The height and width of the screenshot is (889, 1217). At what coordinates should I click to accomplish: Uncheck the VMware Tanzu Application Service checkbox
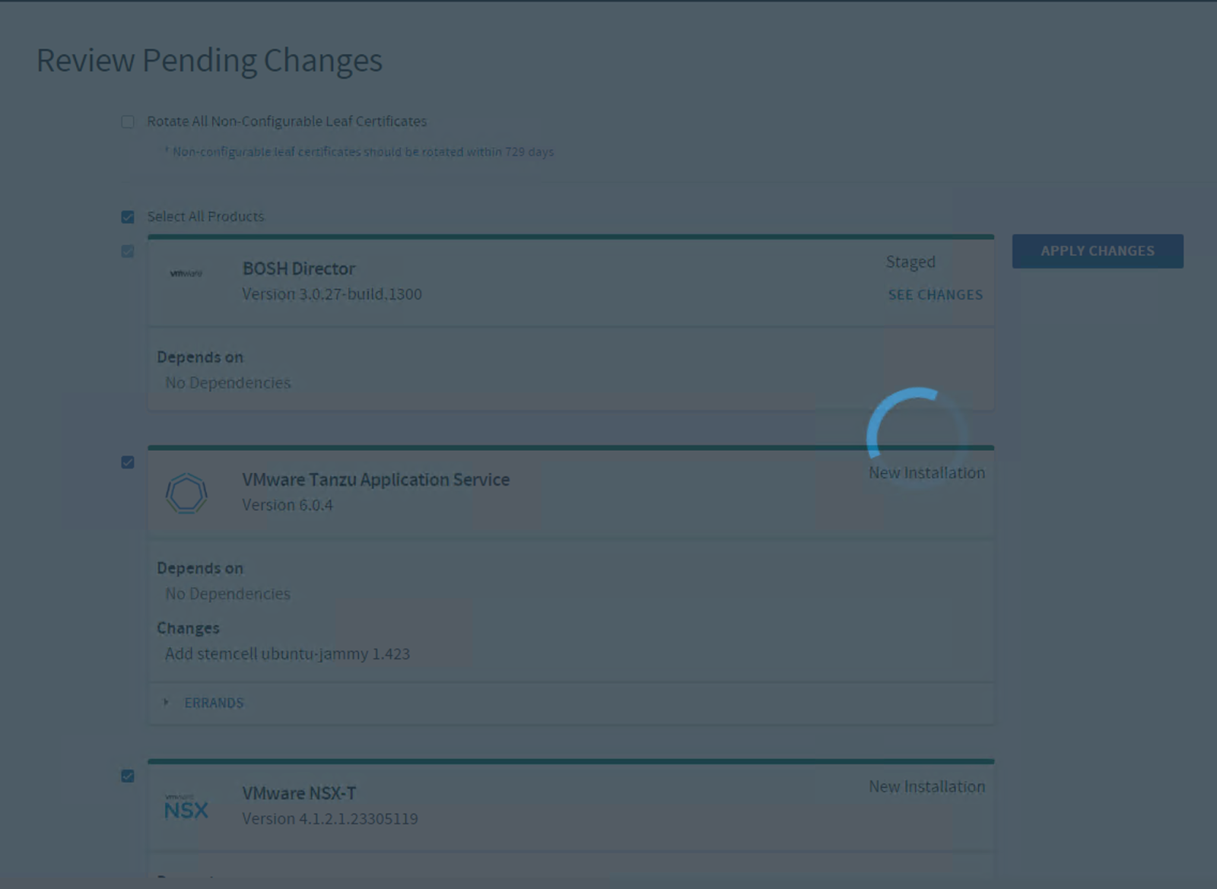click(x=128, y=462)
